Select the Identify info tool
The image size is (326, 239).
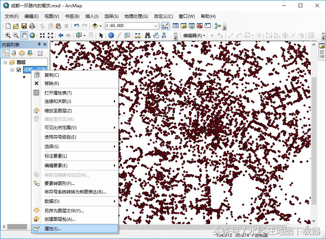[x=111, y=35]
